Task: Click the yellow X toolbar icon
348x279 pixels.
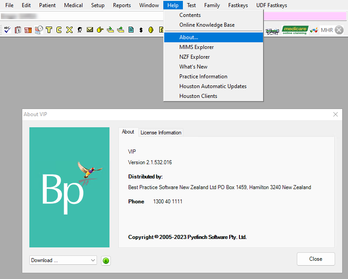Action: (x=69, y=30)
